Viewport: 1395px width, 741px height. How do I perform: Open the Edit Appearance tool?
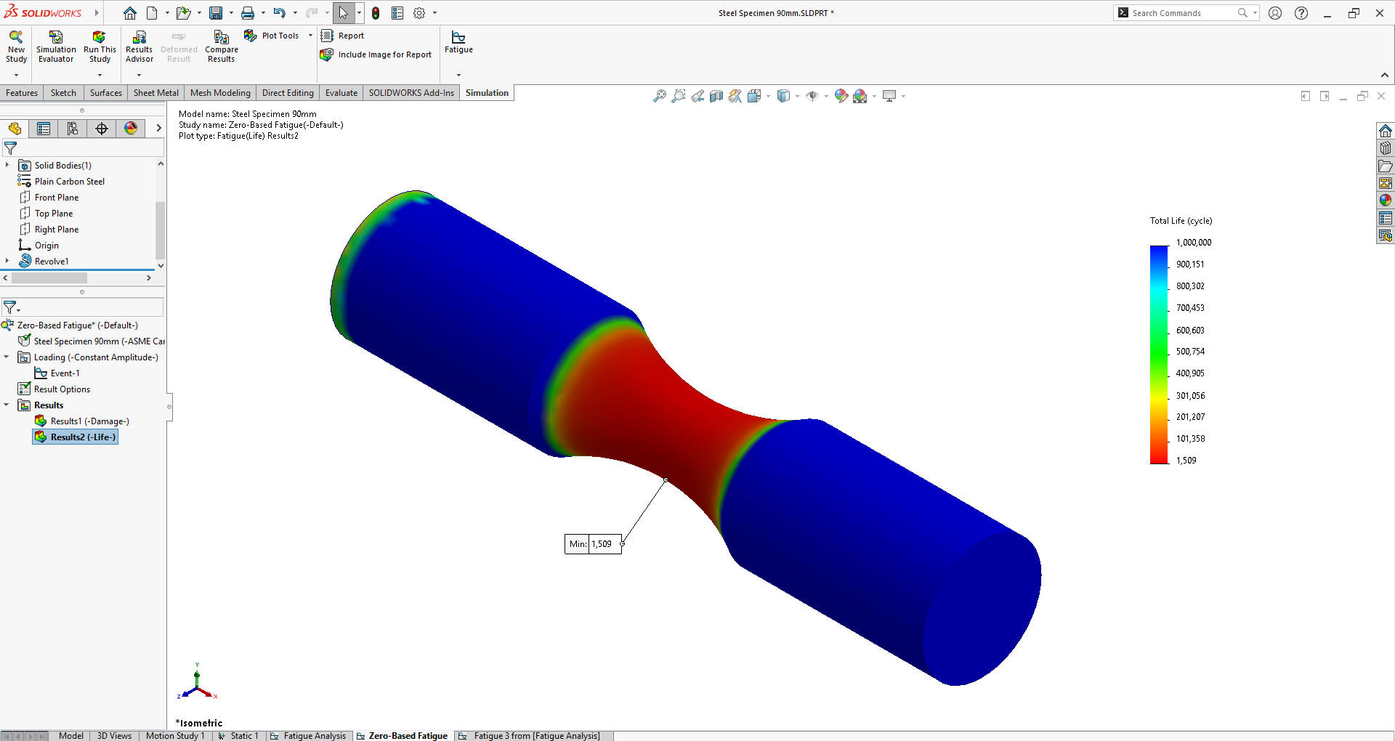(x=841, y=95)
